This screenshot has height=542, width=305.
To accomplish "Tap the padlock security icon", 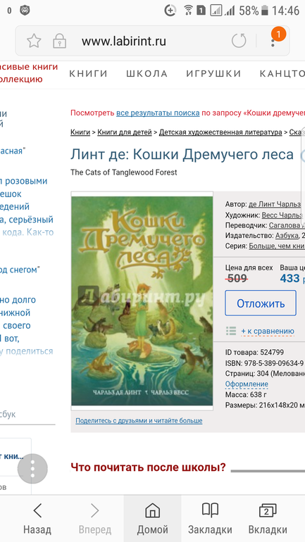I will coord(59,41).
